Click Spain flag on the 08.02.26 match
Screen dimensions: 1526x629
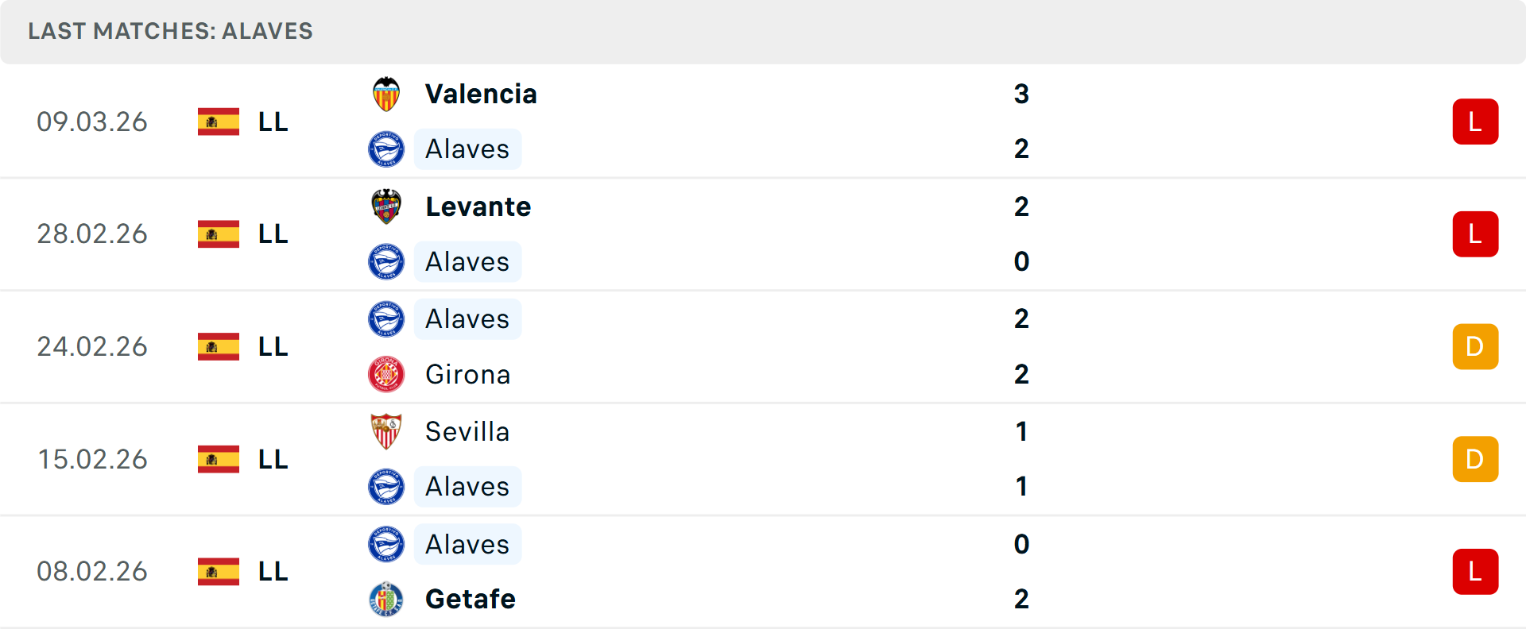point(219,571)
